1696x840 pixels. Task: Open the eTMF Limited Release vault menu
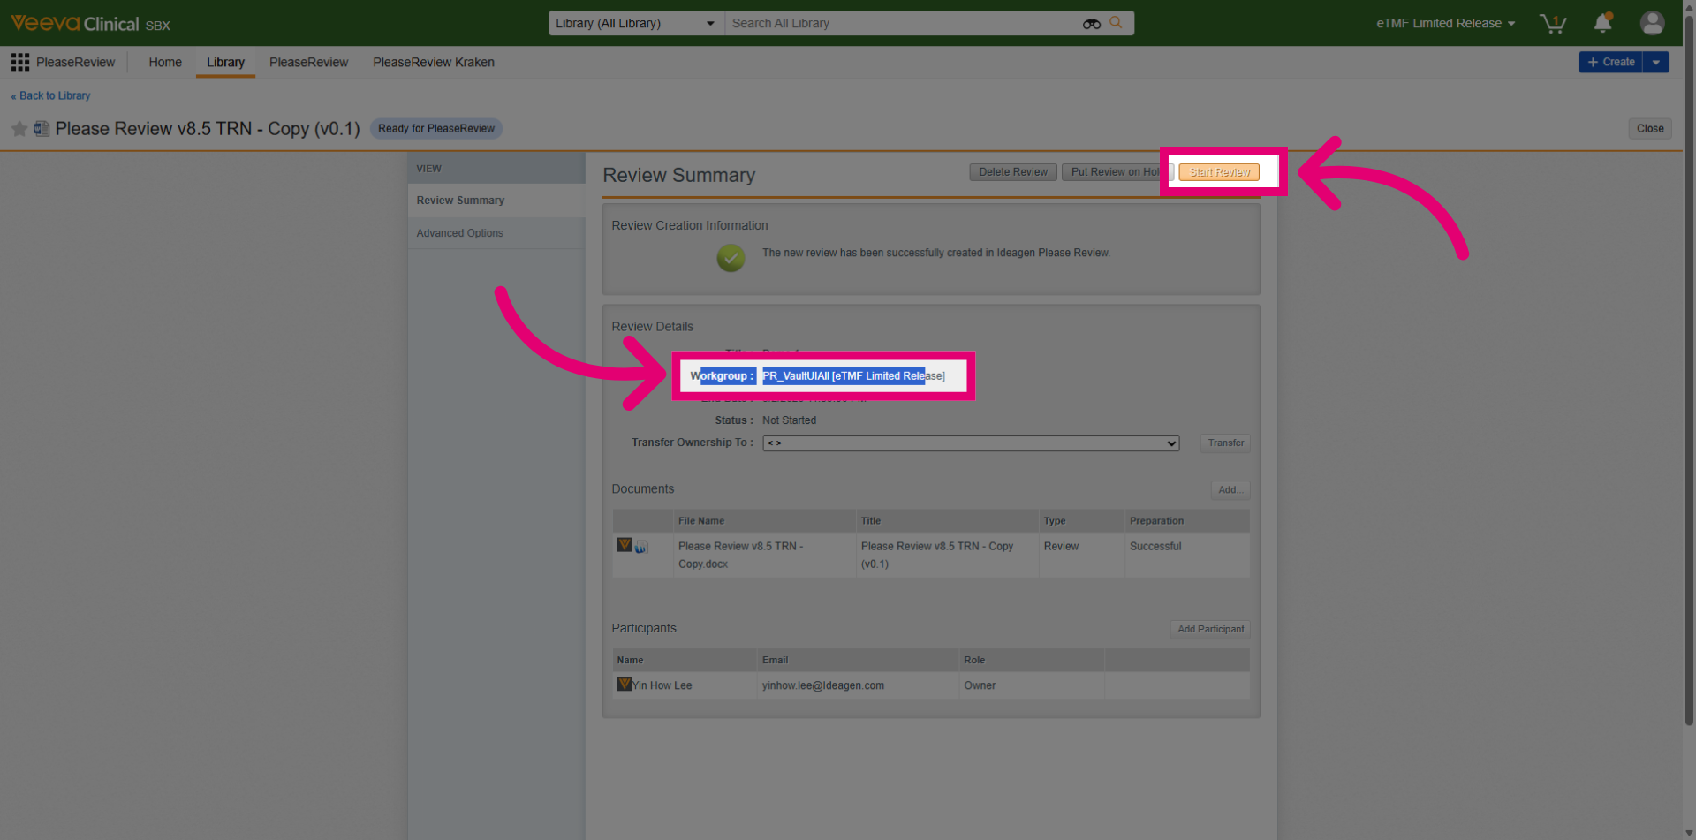(x=1445, y=24)
